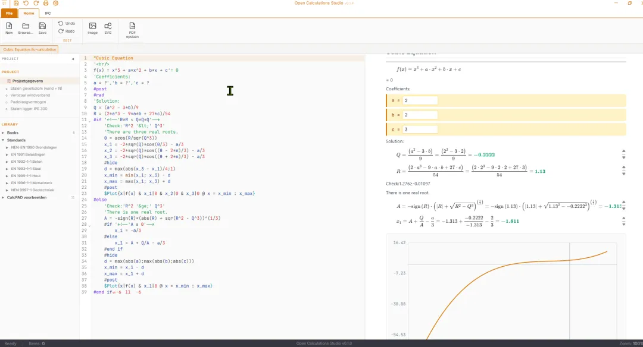Click the Save ribbon icon
This screenshot has width=643, height=347.
[42, 29]
